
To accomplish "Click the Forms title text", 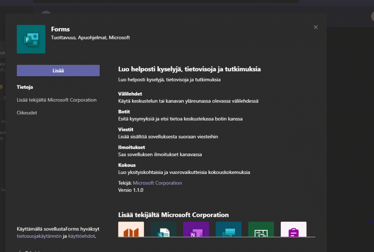I will pos(60,29).
